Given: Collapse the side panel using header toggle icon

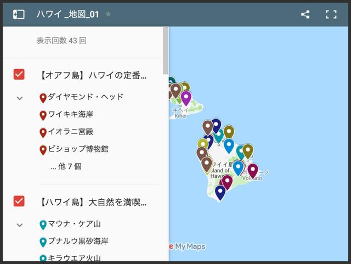Looking at the screenshot, I should tap(19, 15).
